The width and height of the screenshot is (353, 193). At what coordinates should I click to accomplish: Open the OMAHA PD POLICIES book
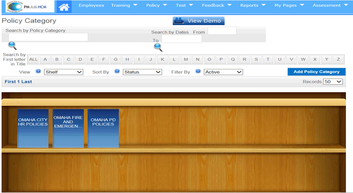pyautogui.click(x=103, y=128)
